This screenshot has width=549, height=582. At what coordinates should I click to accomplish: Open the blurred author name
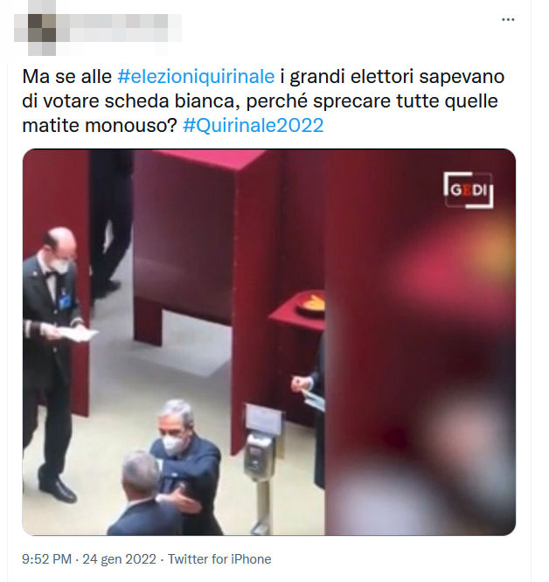coord(119,28)
